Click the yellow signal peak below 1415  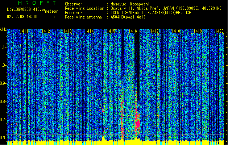click(x=103, y=138)
